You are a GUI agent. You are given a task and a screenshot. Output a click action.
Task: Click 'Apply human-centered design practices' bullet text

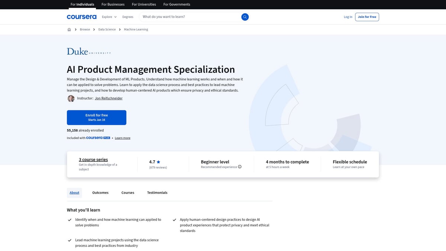224,225
